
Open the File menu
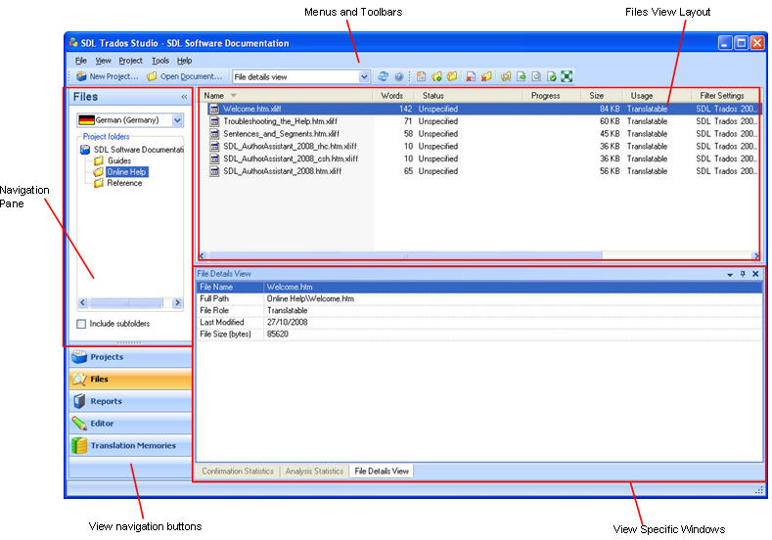click(81, 61)
